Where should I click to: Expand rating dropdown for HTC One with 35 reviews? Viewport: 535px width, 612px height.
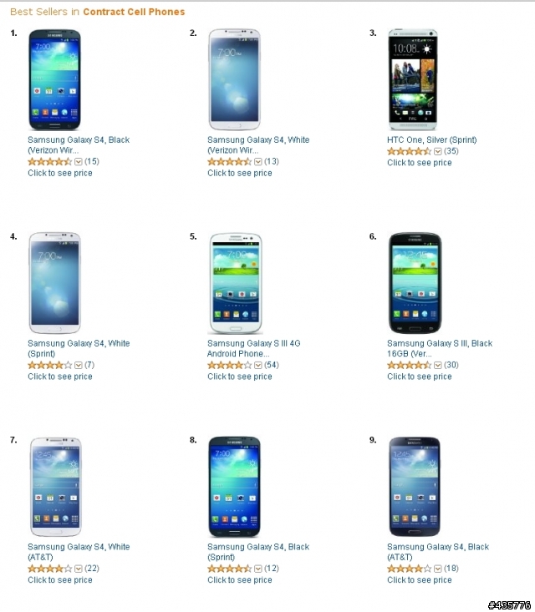point(438,151)
